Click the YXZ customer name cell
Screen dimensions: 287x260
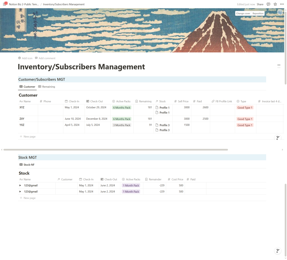tap(28, 128)
